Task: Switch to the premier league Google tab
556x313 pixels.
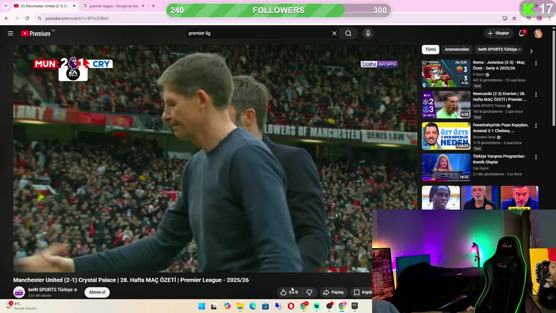Action: (114, 6)
